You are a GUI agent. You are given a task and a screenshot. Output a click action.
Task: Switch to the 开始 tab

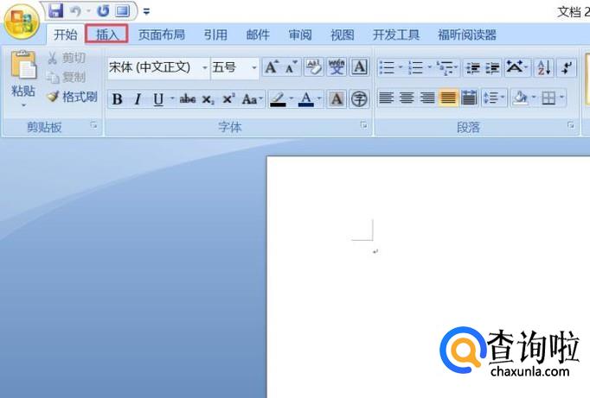[x=65, y=35]
